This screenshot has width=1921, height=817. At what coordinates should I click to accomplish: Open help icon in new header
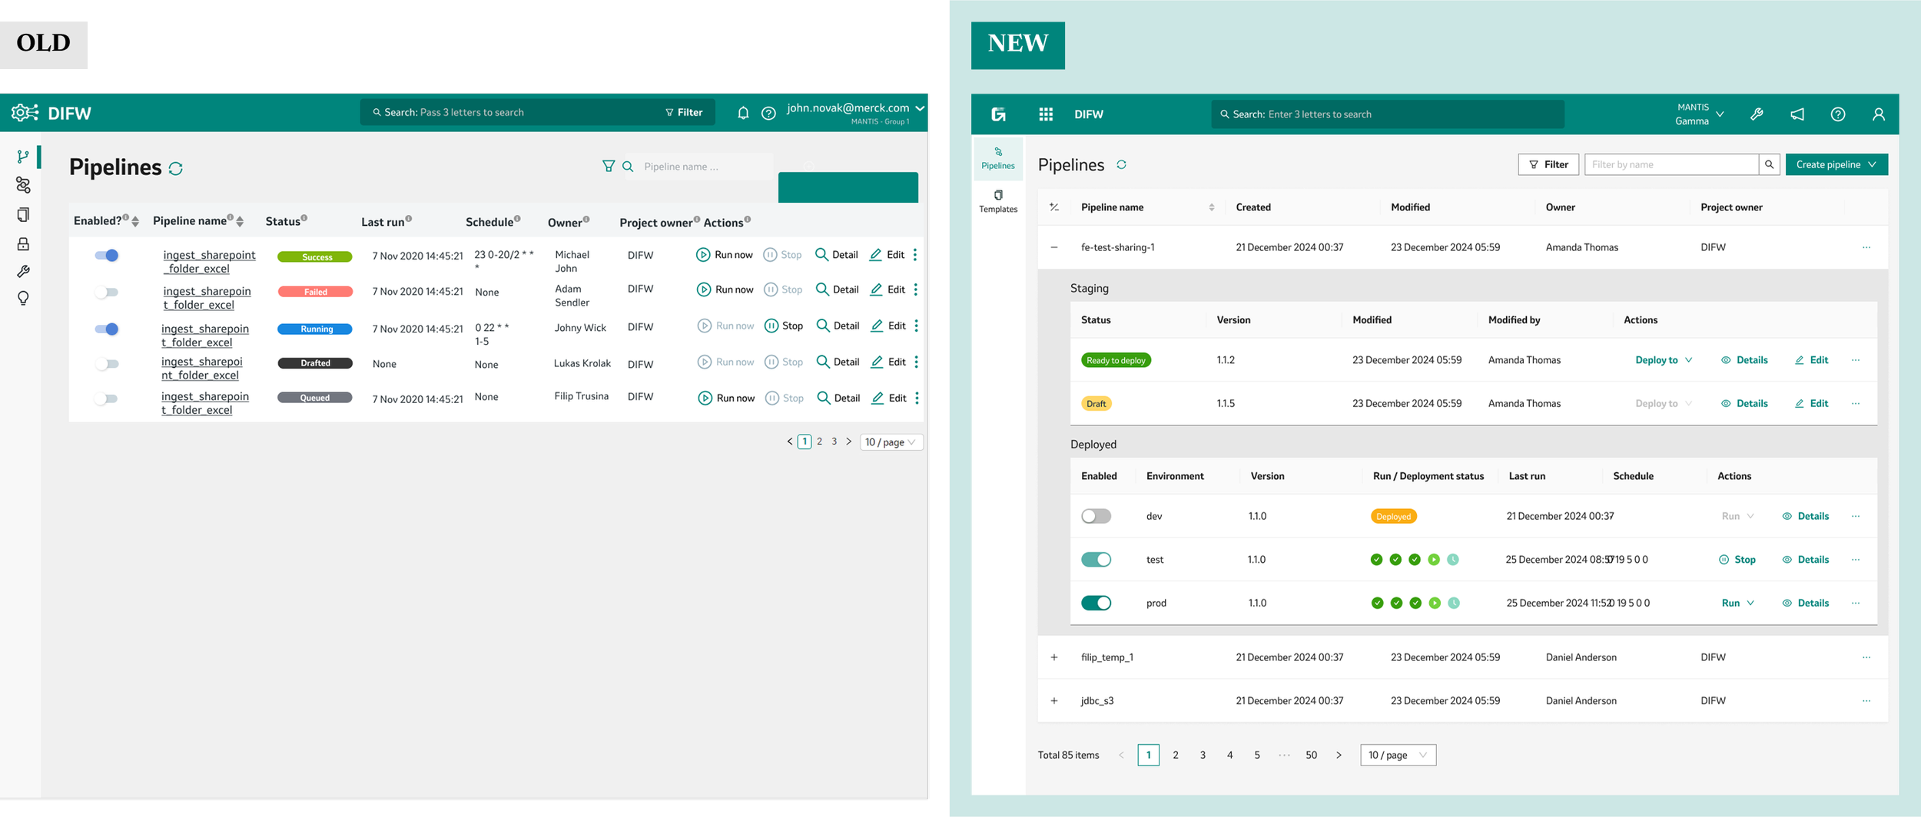pyautogui.click(x=1838, y=114)
